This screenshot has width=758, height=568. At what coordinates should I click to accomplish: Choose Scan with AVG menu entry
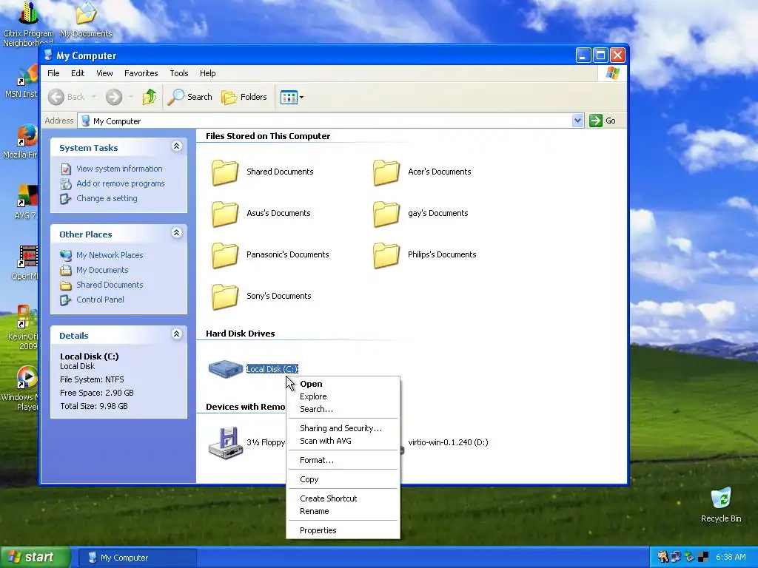343,441
